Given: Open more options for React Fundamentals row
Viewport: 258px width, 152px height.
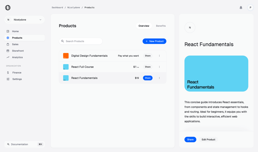Looking at the screenshot, I should (x=159, y=78).
